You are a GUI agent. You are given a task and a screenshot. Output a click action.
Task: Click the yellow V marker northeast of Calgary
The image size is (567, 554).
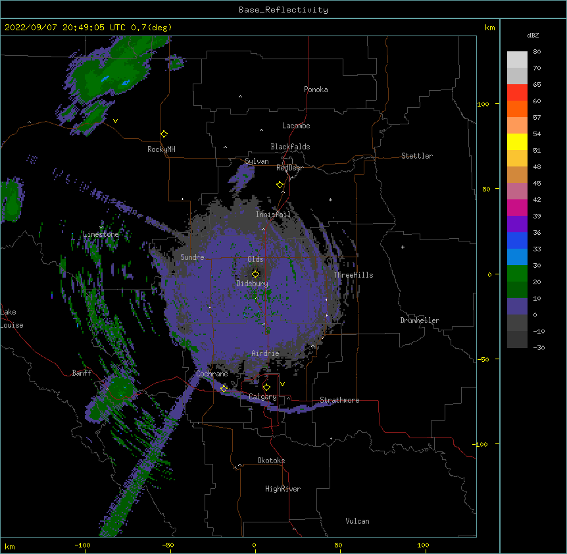tap(282, 384)
